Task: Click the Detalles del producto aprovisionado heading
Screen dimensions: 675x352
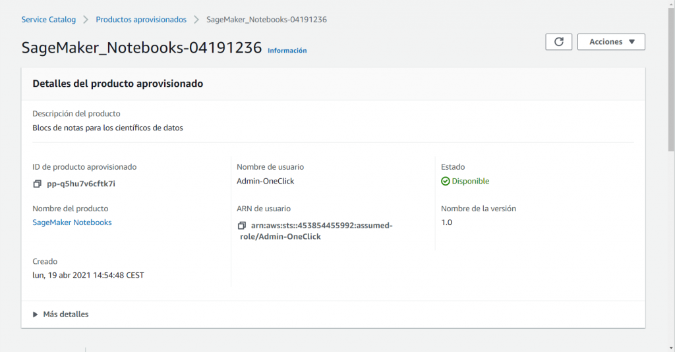Action: click(x=117, y=84)
